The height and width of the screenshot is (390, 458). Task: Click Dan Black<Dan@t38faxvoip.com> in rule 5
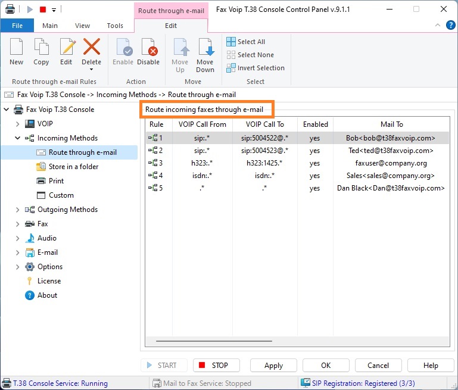pos(391,188)
